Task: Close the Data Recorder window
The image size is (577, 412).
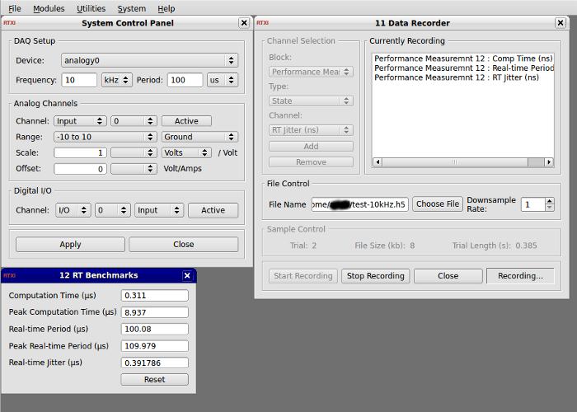Action: pyautogui.click(x=567, y=24)
